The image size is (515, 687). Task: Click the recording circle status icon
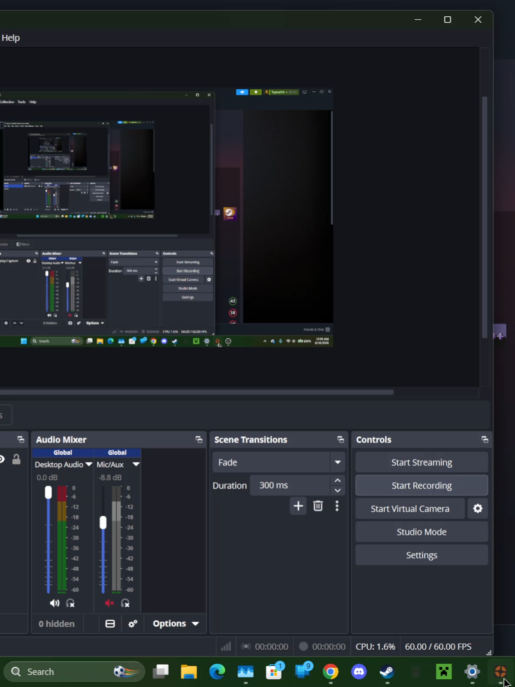[x=303, y=647]
